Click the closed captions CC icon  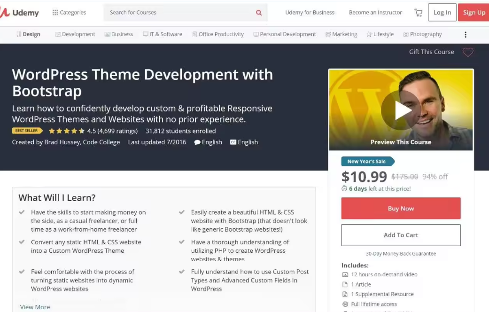tap(233, 142)
